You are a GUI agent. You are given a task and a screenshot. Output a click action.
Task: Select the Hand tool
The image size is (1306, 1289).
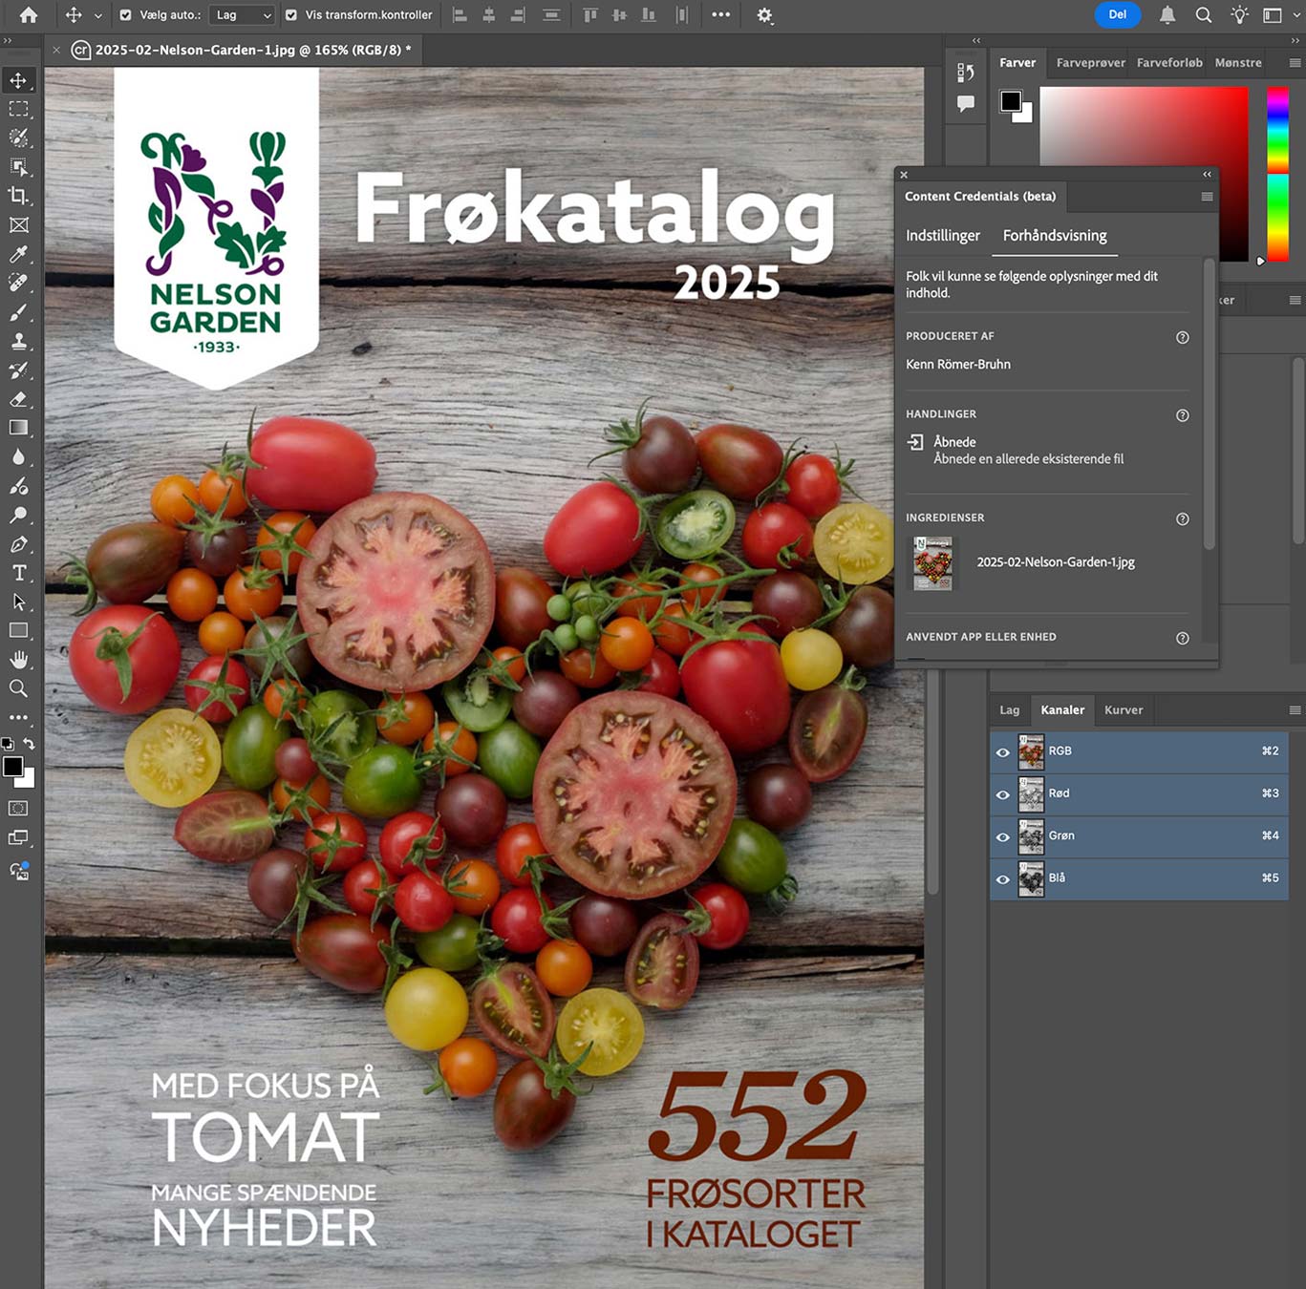(19, 659)
